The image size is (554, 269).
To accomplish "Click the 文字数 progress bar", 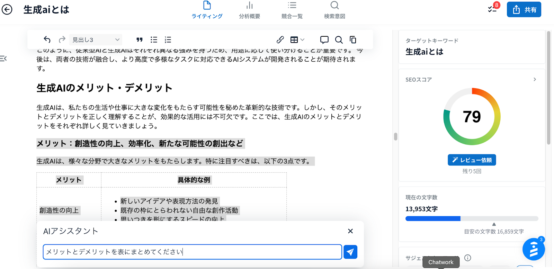I will click(x=472, y=218).
